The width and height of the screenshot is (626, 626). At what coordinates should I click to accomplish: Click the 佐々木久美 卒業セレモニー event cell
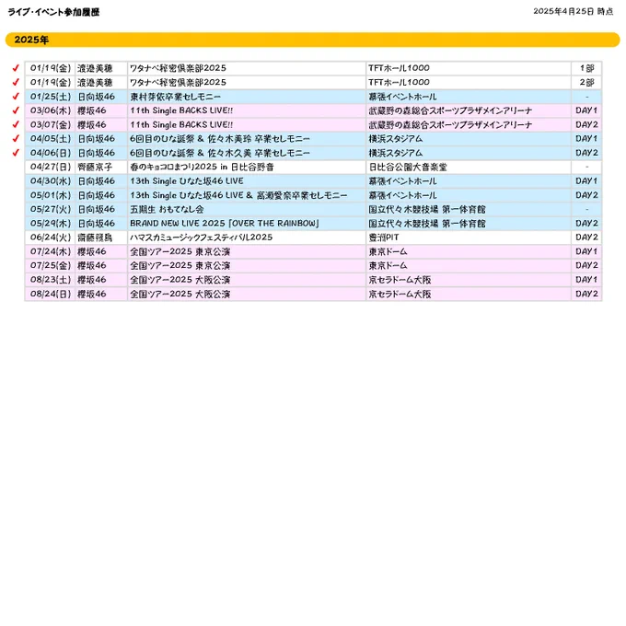(247, 153)
